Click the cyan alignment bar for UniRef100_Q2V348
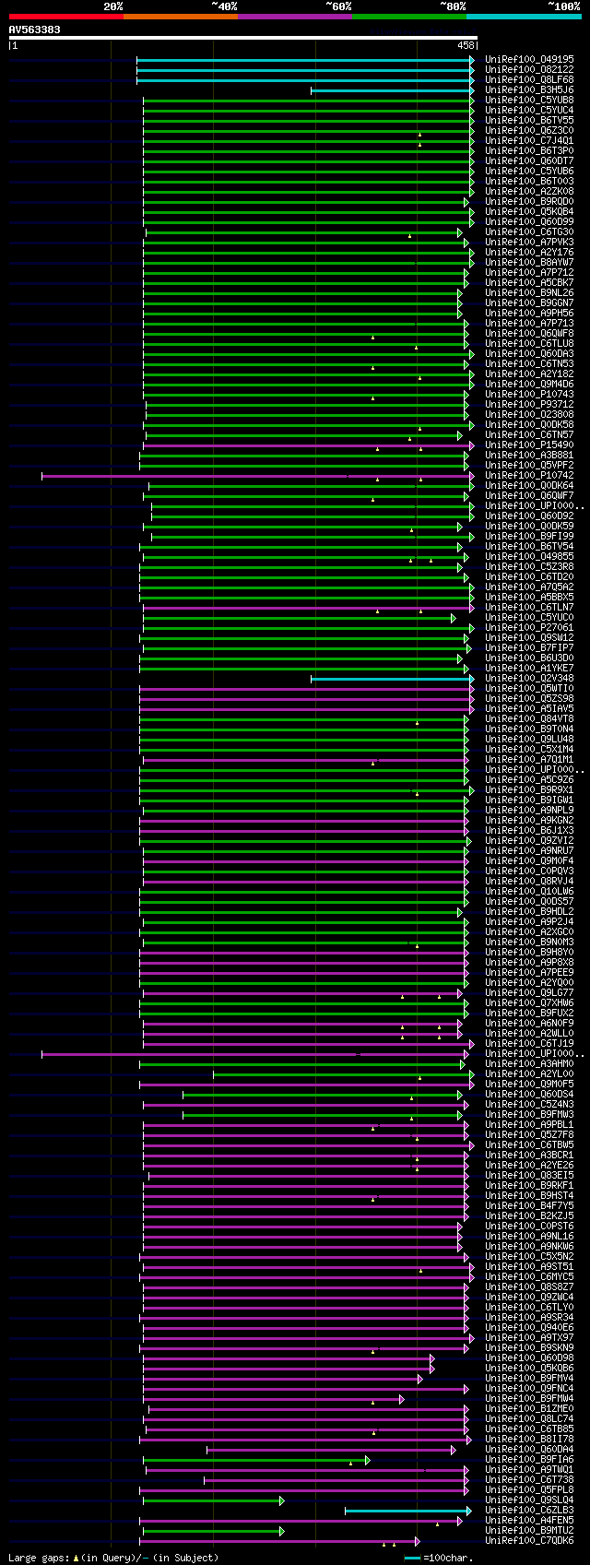Screen dimensions: 590x1565 (x=393, y=679)
